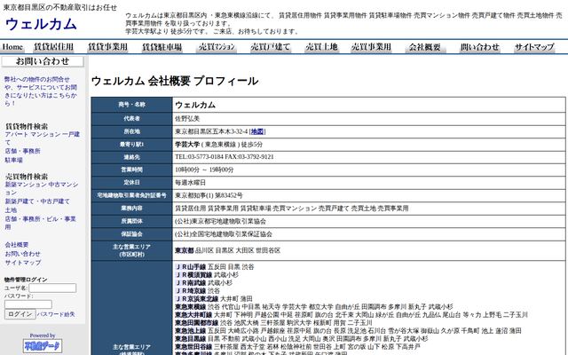Open the 会社概要 navigation tab

pos(425,47)
